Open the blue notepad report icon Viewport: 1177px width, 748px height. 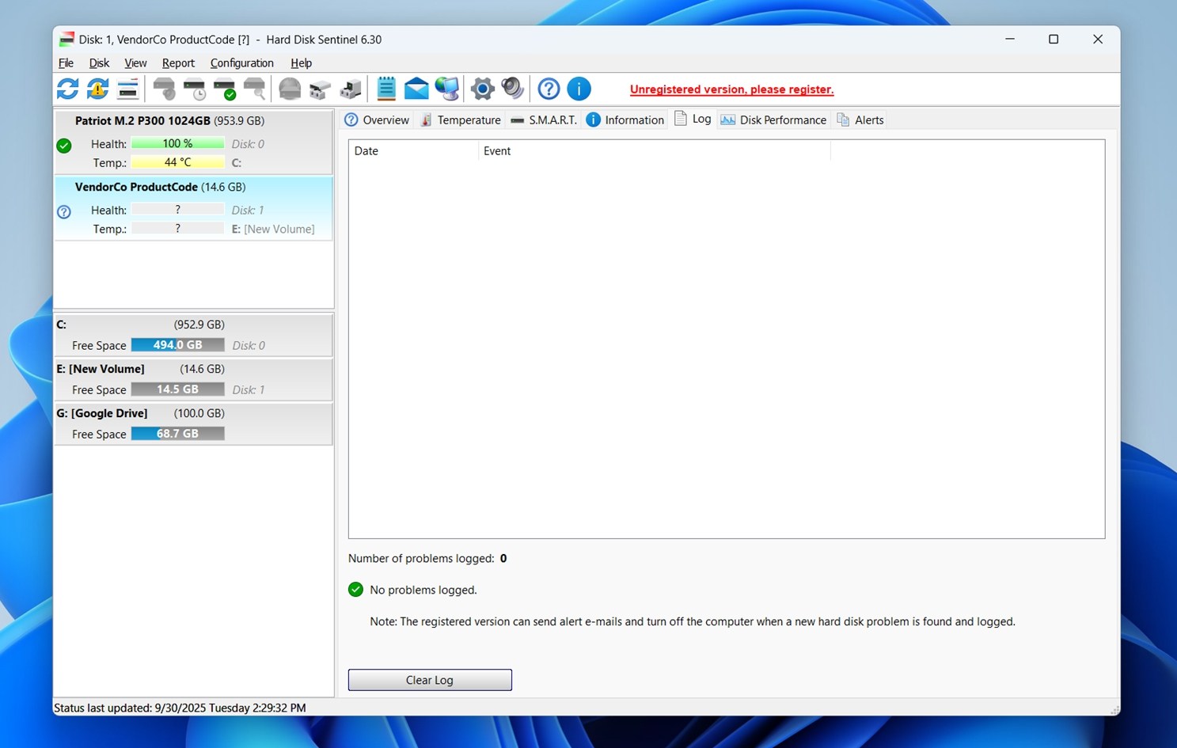[386, 89]
